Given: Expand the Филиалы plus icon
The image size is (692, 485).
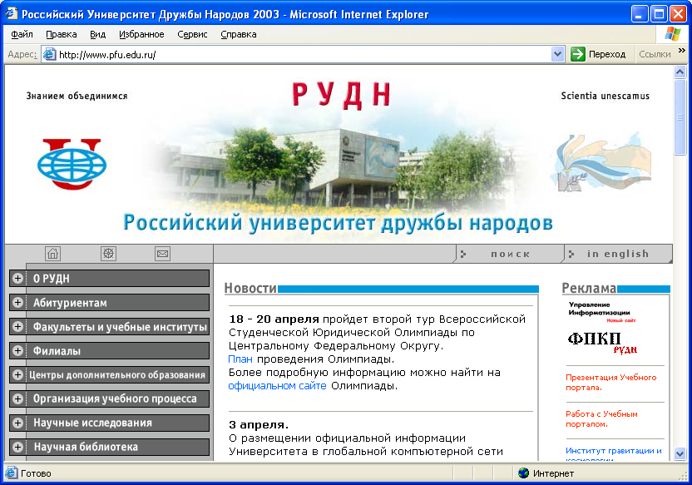Looking at the screenshot, I should 17,351.
